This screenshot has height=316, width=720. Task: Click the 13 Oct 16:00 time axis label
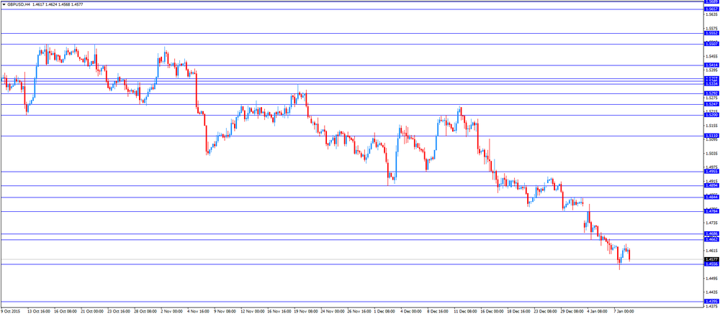(x=40, y=310)
